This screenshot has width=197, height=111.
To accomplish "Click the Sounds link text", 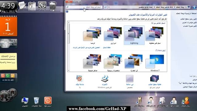I will [105, 84].
